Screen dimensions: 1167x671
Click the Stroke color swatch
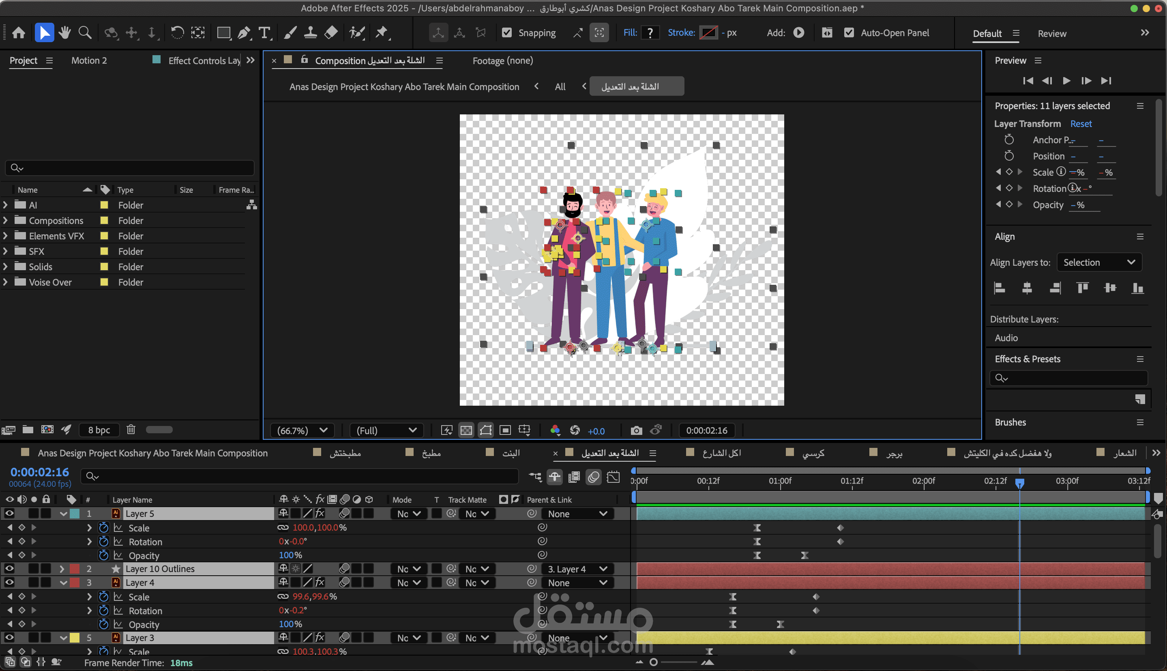708,33
